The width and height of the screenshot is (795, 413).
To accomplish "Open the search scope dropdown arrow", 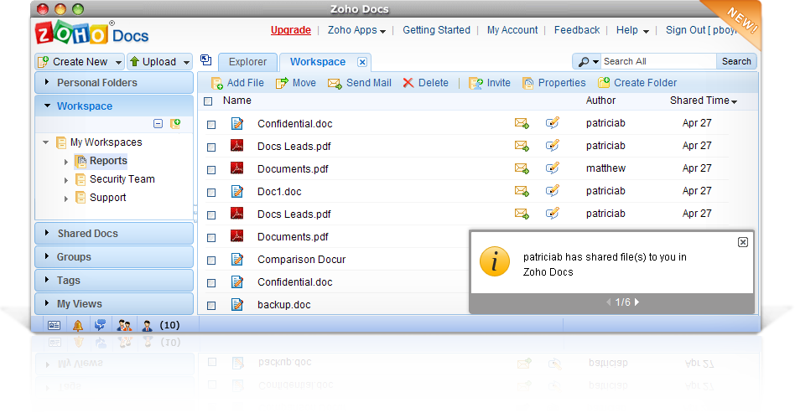I will point(595,62).
